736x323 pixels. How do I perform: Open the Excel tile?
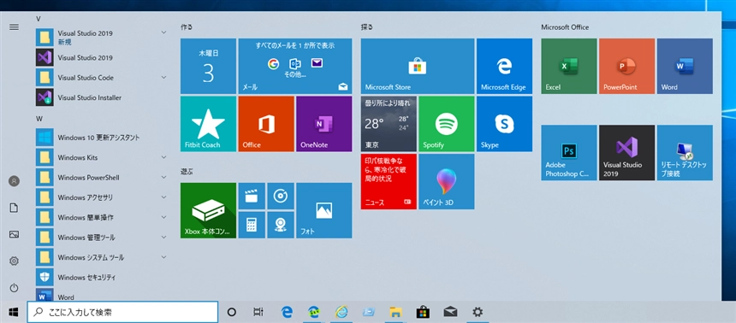(569, 66)
